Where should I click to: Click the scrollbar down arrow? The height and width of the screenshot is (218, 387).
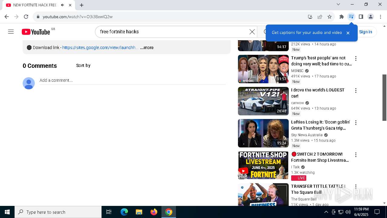[384, 203]
